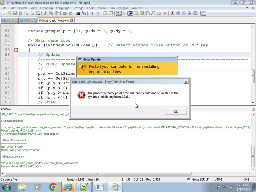Viewport: 256px width, 192px height.
Task: Close the FAQ.md tab
Action: (x=35, y=20)
